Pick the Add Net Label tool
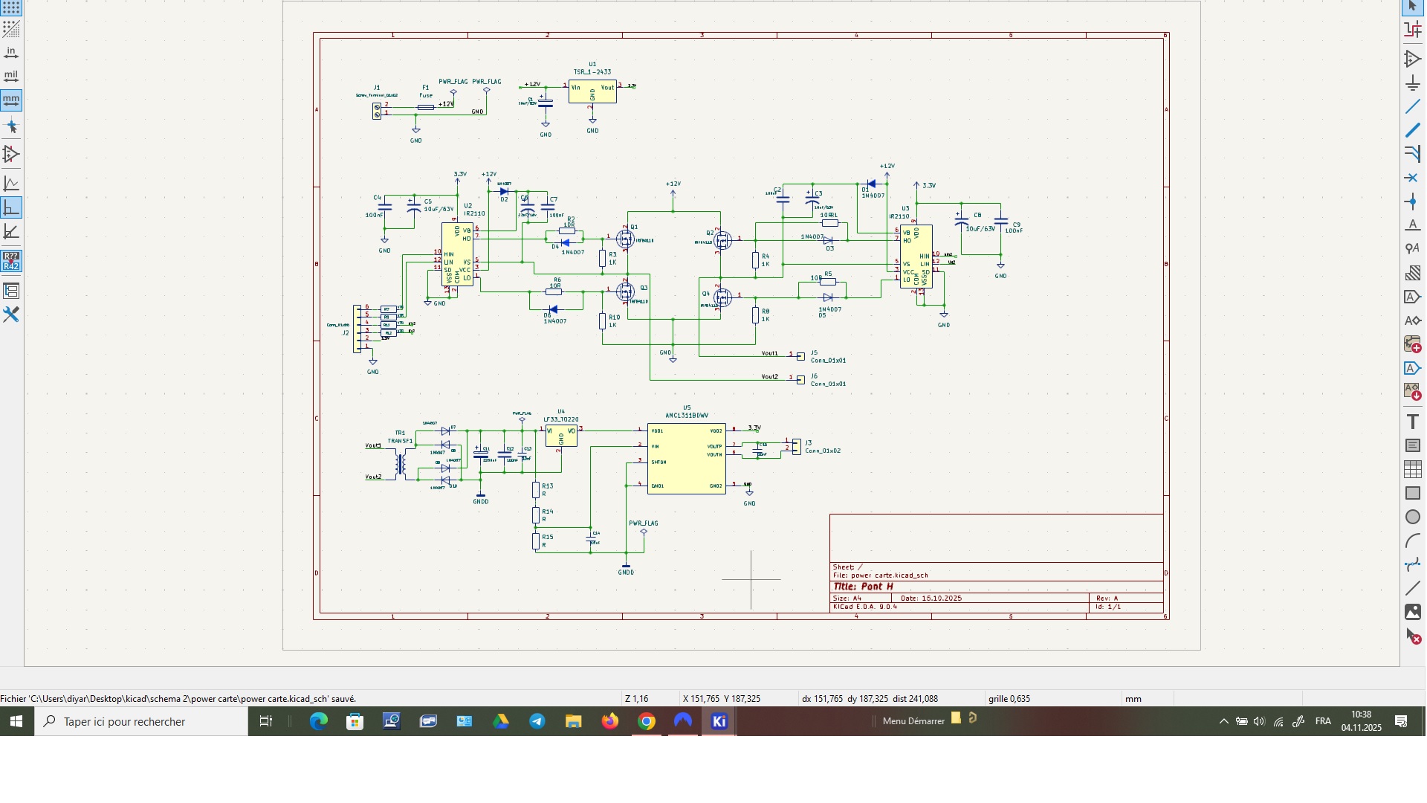 tap(1412, 225)
